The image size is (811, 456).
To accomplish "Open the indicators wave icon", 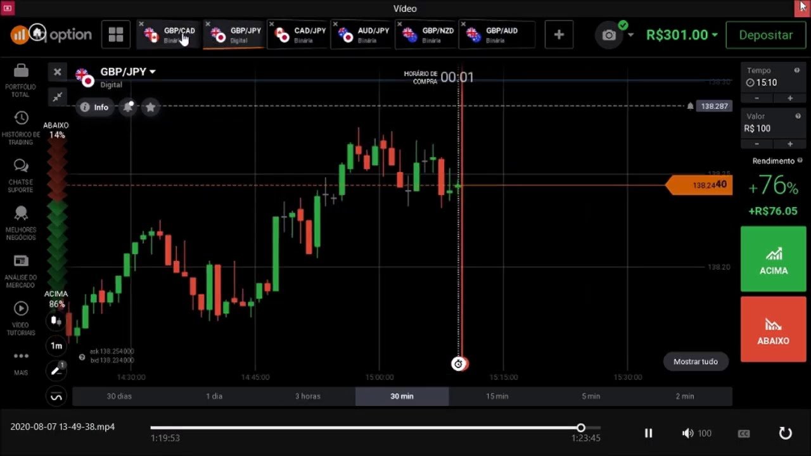I will (x=56, y=396).
